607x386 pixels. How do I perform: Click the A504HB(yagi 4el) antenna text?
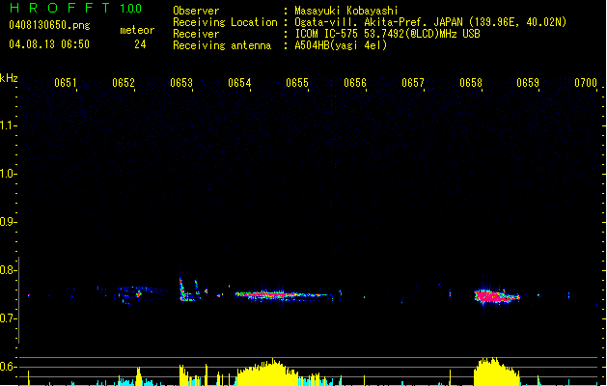(x=341, y=45)
